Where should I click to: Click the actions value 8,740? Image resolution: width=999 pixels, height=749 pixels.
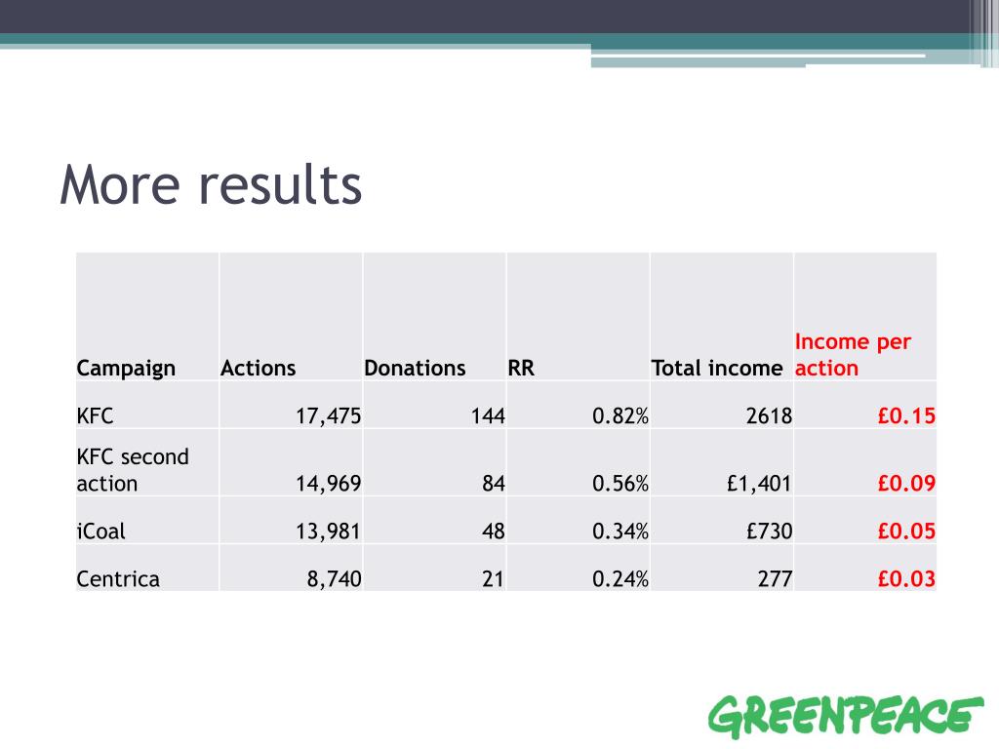tap(334, 579)
